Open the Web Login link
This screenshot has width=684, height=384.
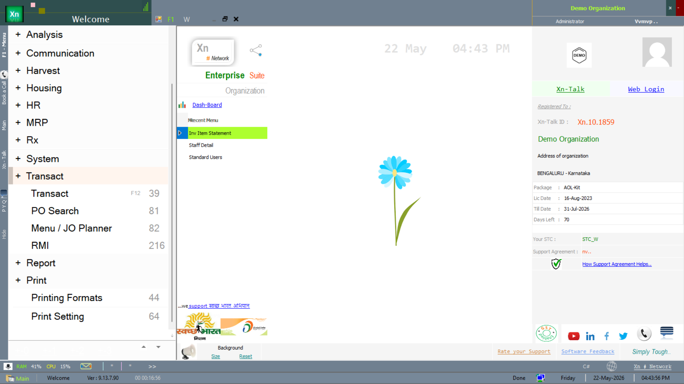point(646,89)
